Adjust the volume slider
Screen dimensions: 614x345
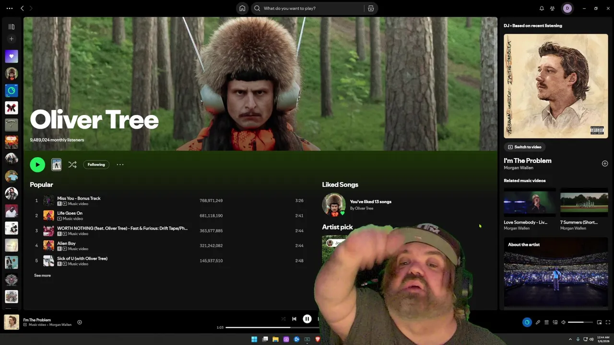580,322
